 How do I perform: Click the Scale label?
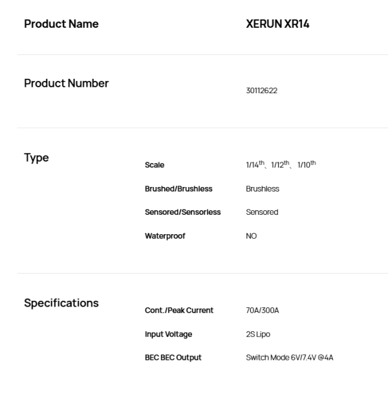[x=155, y=165]
